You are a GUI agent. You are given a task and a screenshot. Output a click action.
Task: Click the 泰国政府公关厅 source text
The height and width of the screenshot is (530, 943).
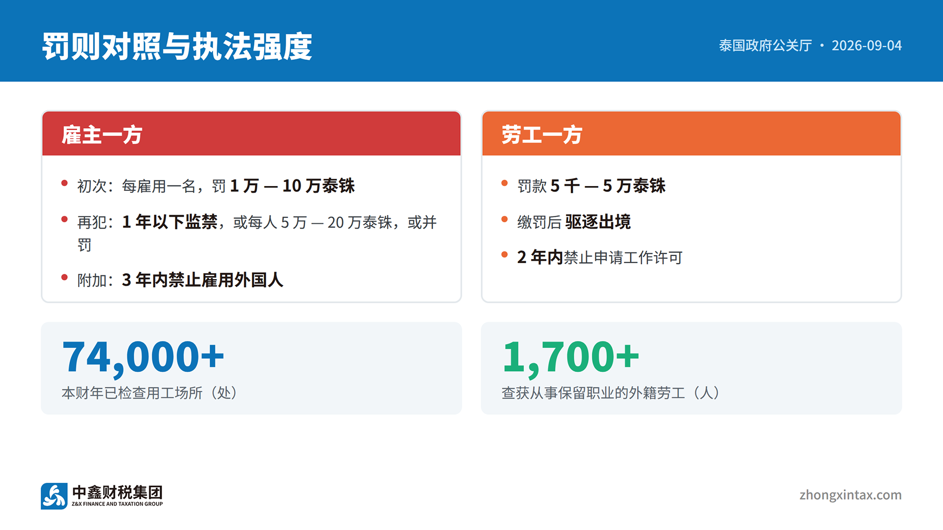pyautogui.click(x=765, y=46)
